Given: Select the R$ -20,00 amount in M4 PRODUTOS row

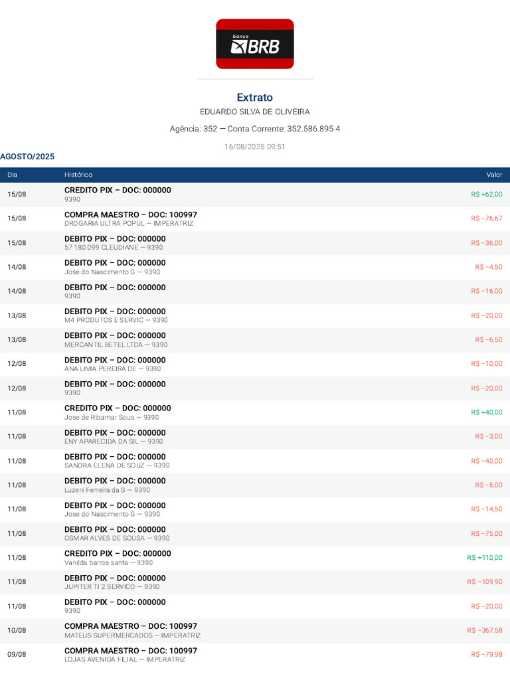Looking at the screenshot, I should point(487,315).
